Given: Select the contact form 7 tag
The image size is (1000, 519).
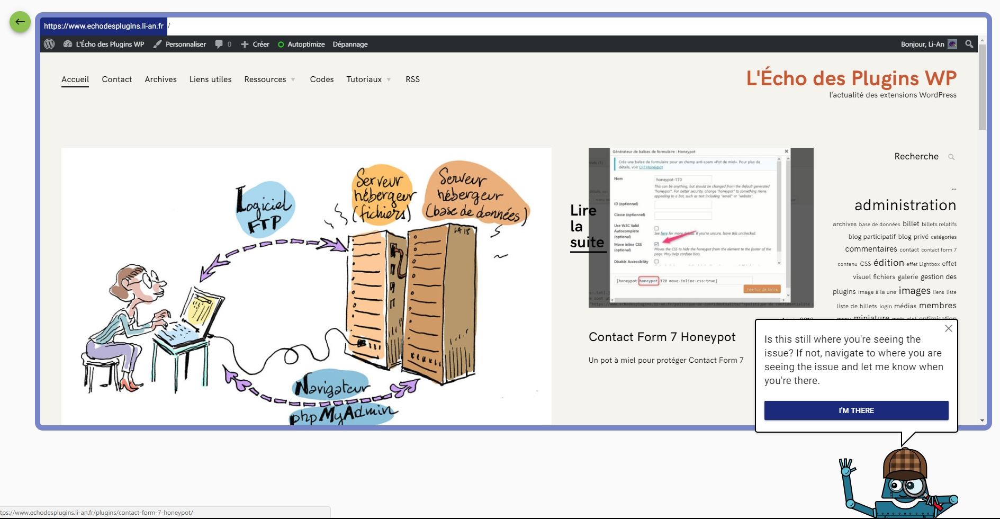Looking at the screenshot, I should pyautogui.click(x=939, y=250).
